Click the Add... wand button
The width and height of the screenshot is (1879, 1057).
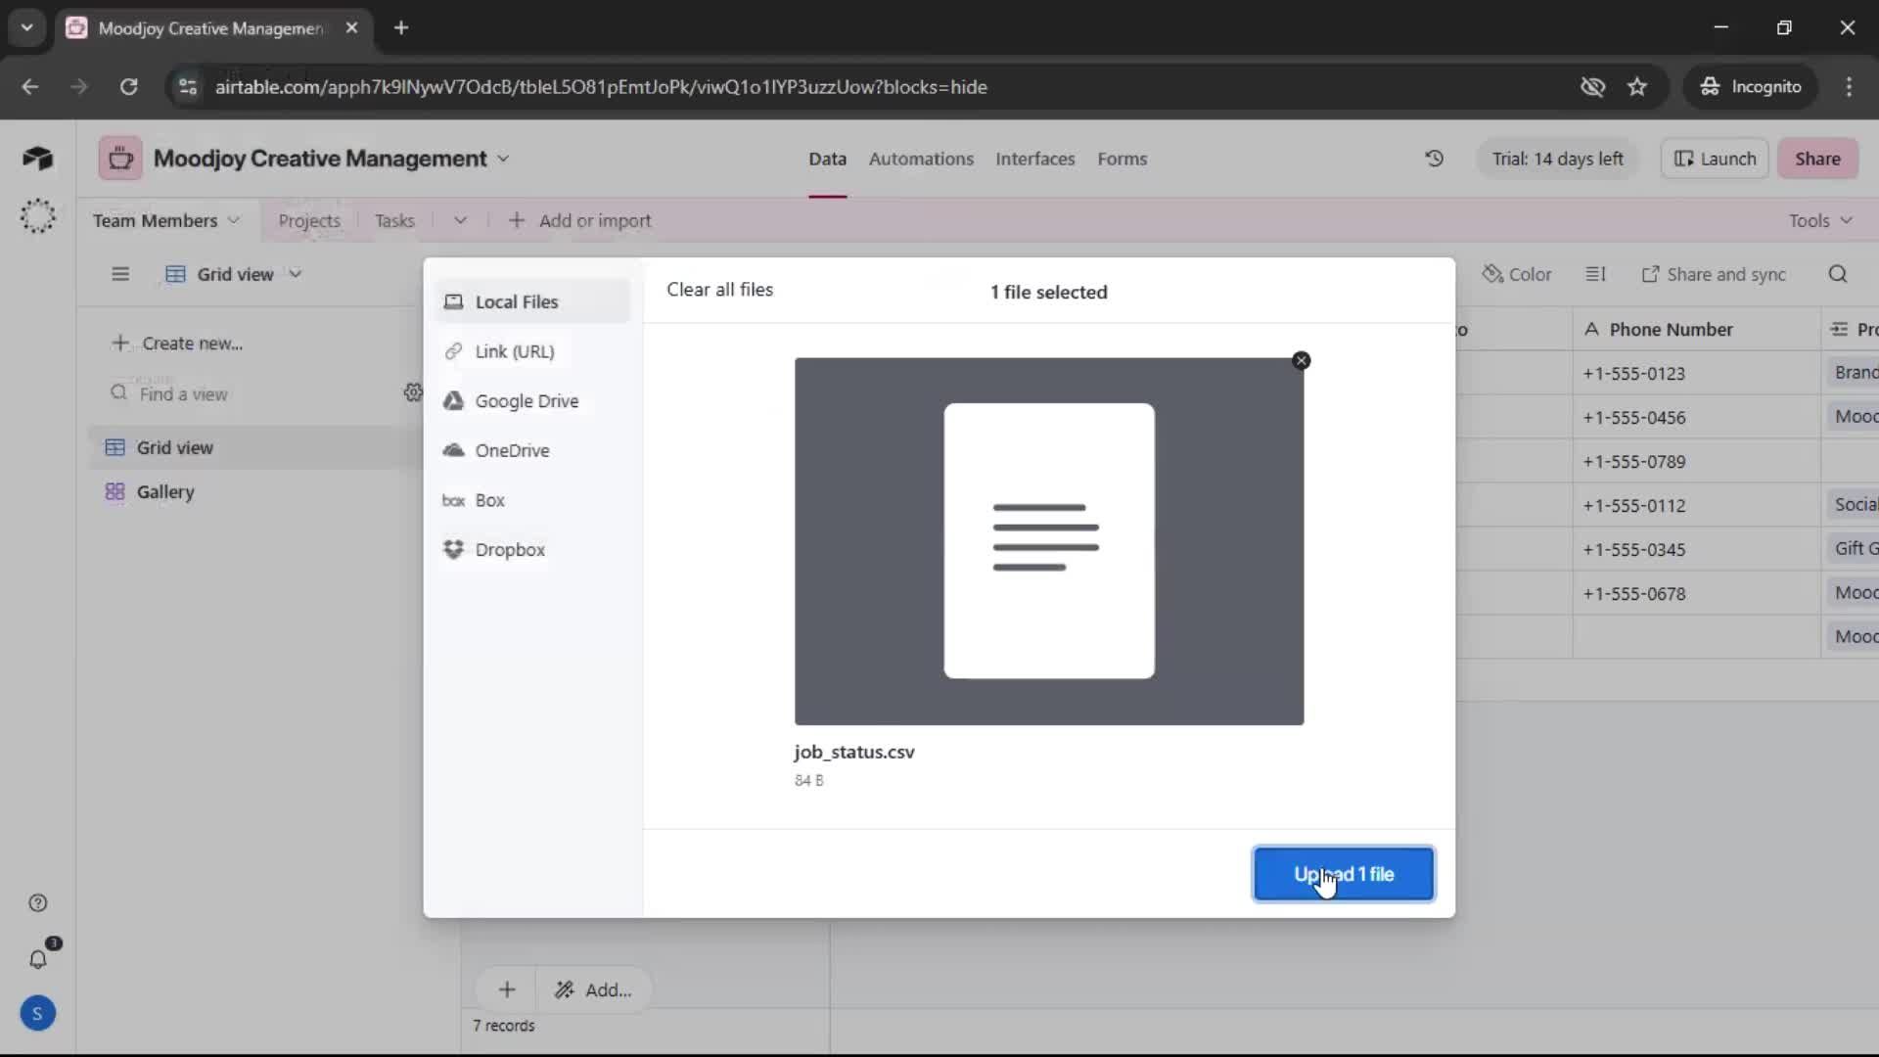[x=593, y=989]
